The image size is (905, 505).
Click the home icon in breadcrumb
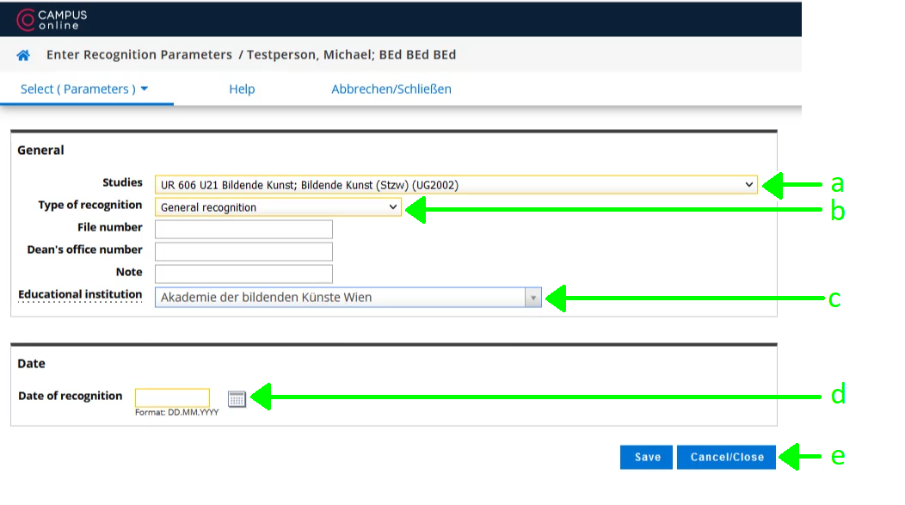coord(23,55)
